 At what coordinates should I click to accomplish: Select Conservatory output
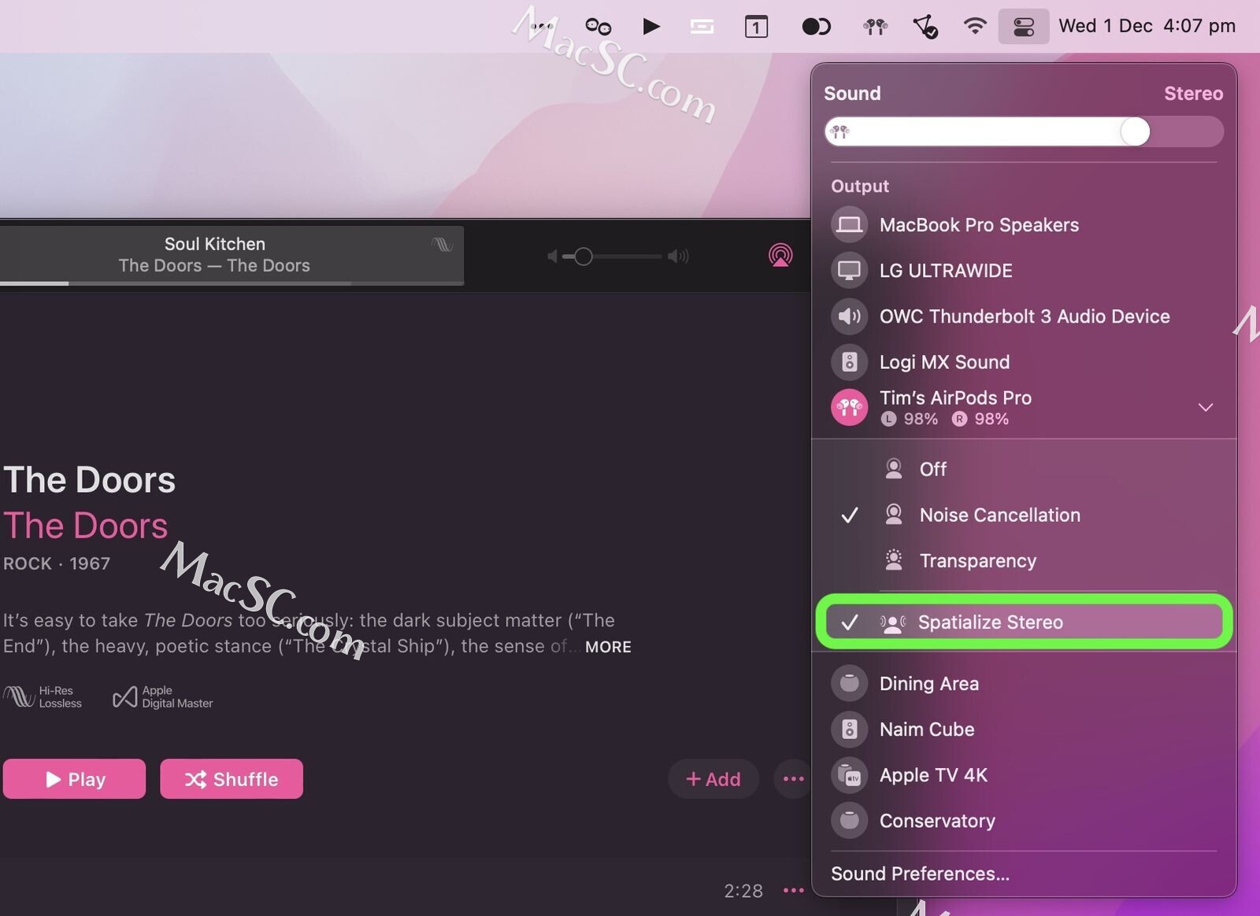click(1024, 821)
